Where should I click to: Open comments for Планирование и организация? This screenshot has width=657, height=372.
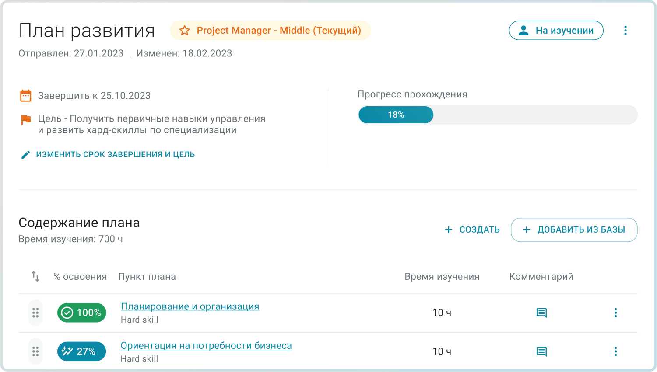541,313
